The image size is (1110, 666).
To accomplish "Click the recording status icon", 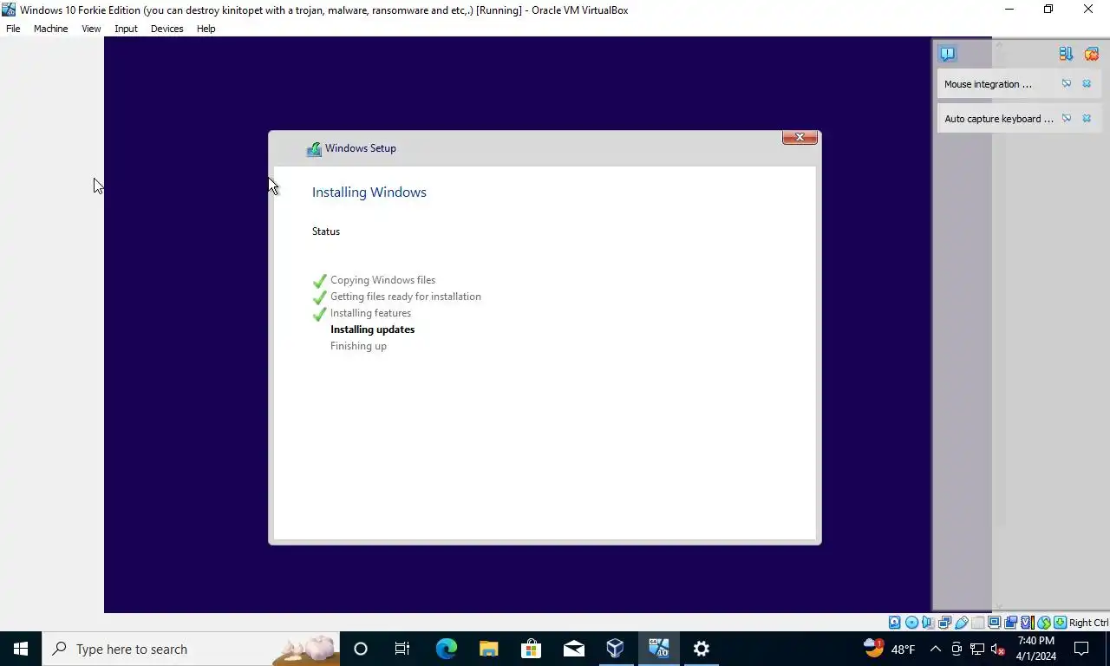I will (1010, 623).
